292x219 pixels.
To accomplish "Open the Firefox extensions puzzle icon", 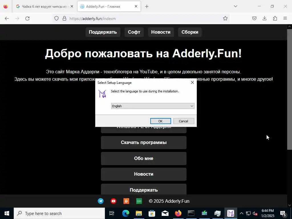I will [275, 18].
